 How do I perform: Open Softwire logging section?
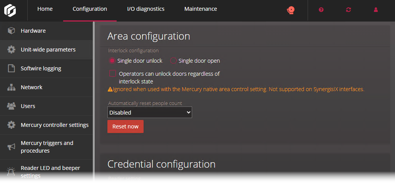coord(46,68)
